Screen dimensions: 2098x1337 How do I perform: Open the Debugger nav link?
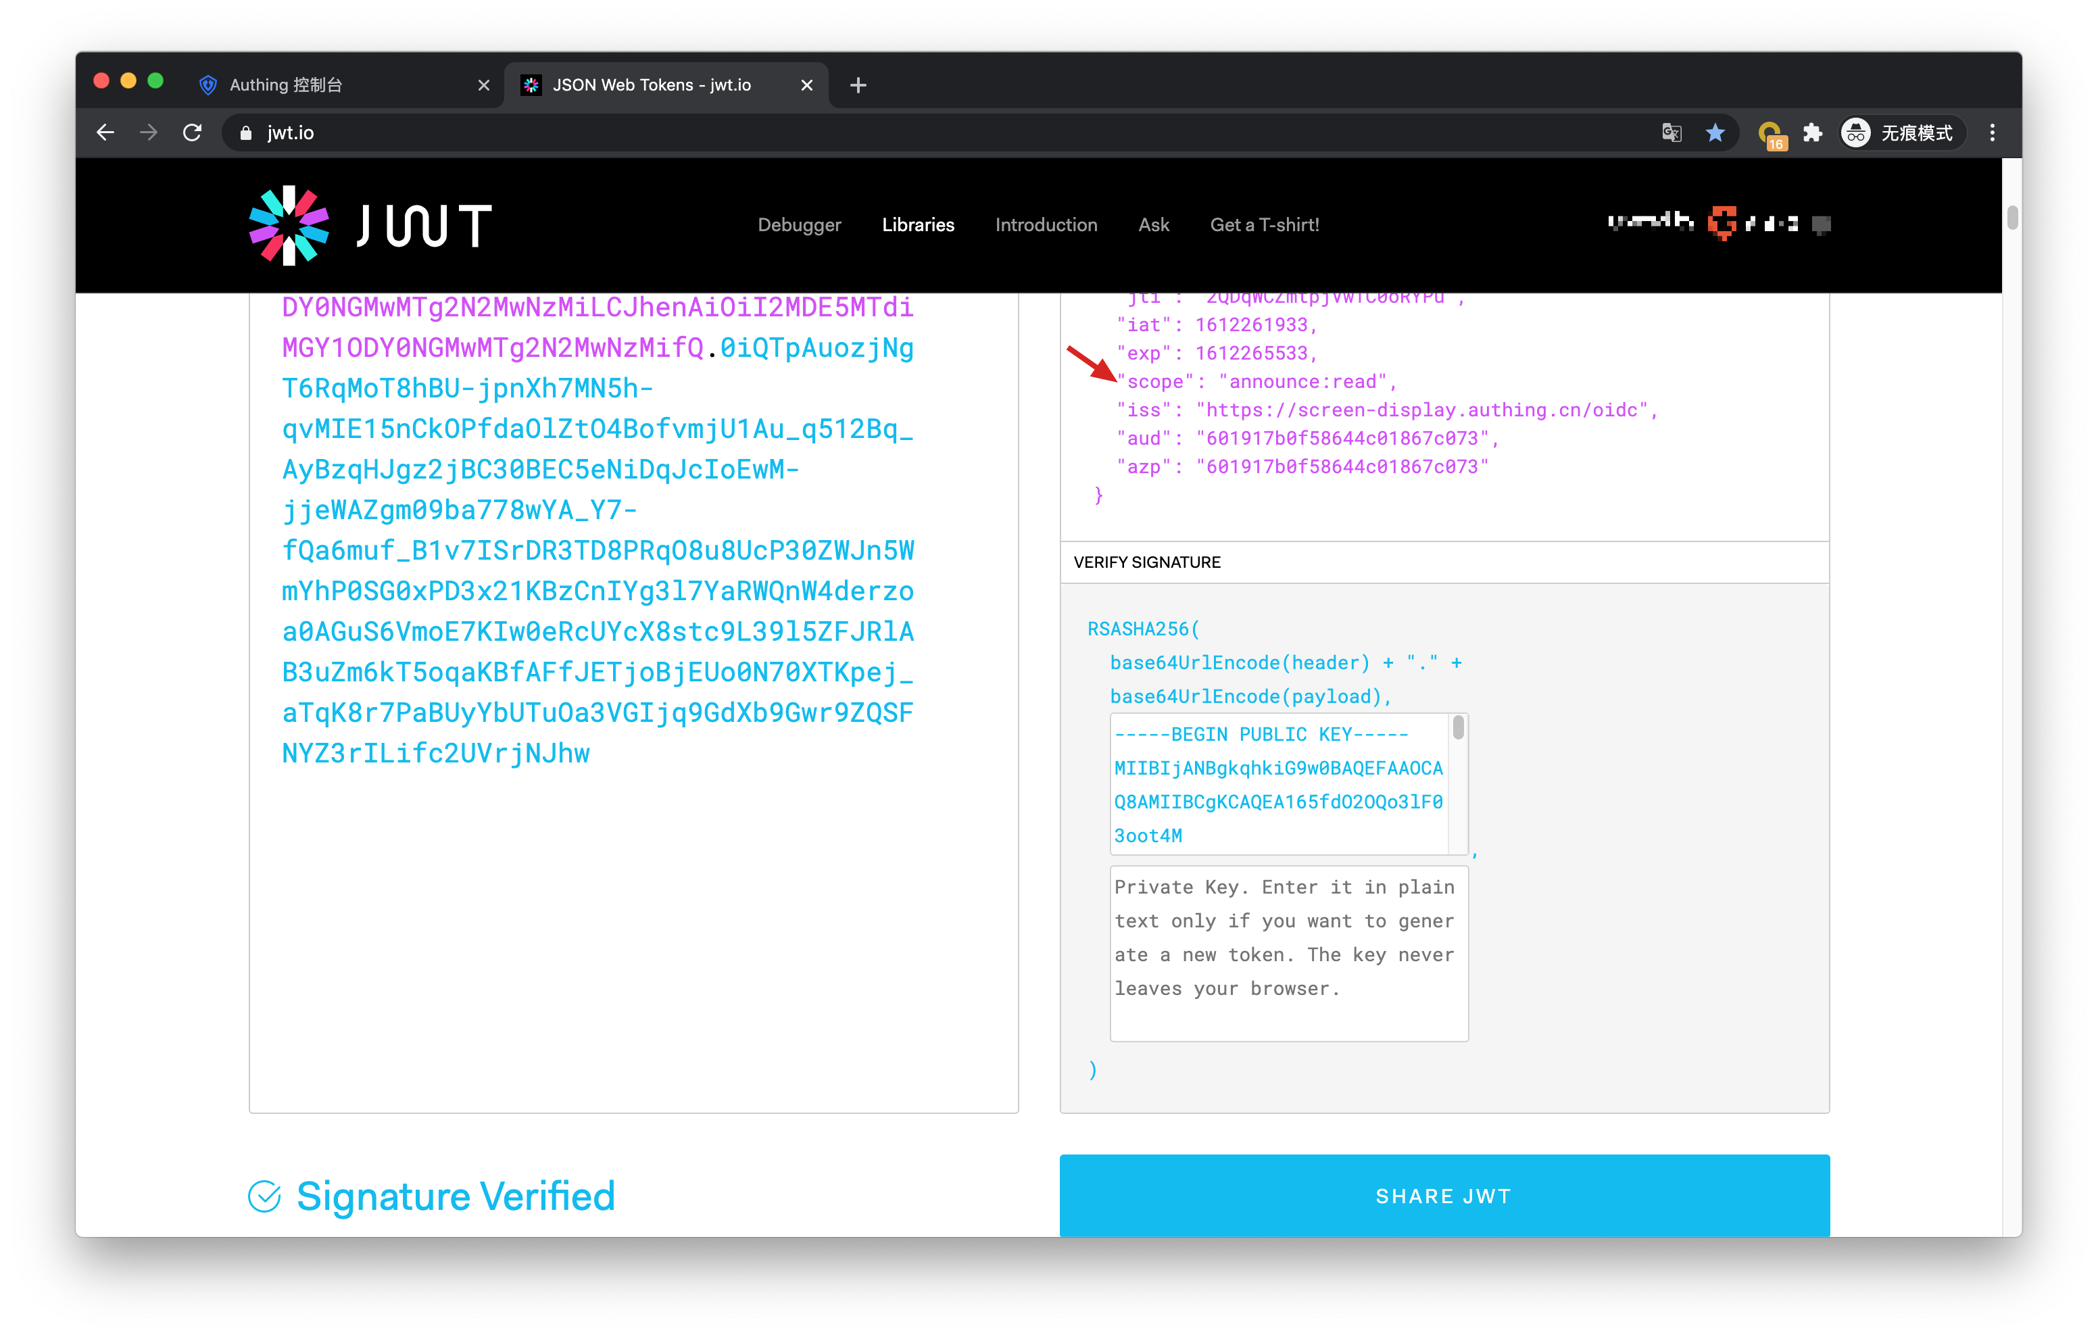(799, 225)
